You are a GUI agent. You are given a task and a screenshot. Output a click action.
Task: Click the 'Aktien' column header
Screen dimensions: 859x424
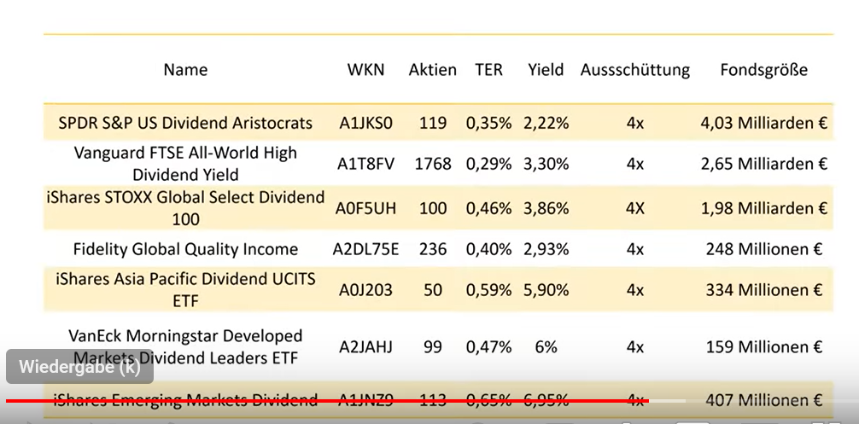[433, 70]
